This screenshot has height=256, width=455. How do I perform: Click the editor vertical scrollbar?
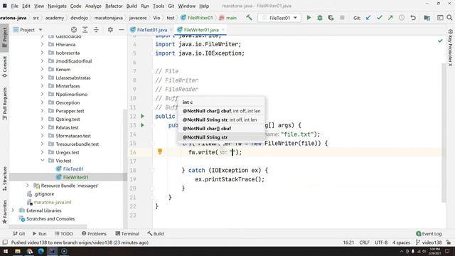444,134
